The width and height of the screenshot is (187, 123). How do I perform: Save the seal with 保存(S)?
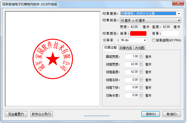(x=151, y=114)
